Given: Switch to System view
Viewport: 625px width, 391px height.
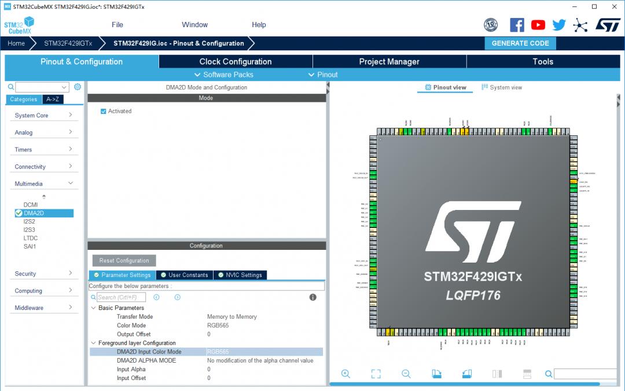Looking at the screenshot, I should tap(501, 87).
